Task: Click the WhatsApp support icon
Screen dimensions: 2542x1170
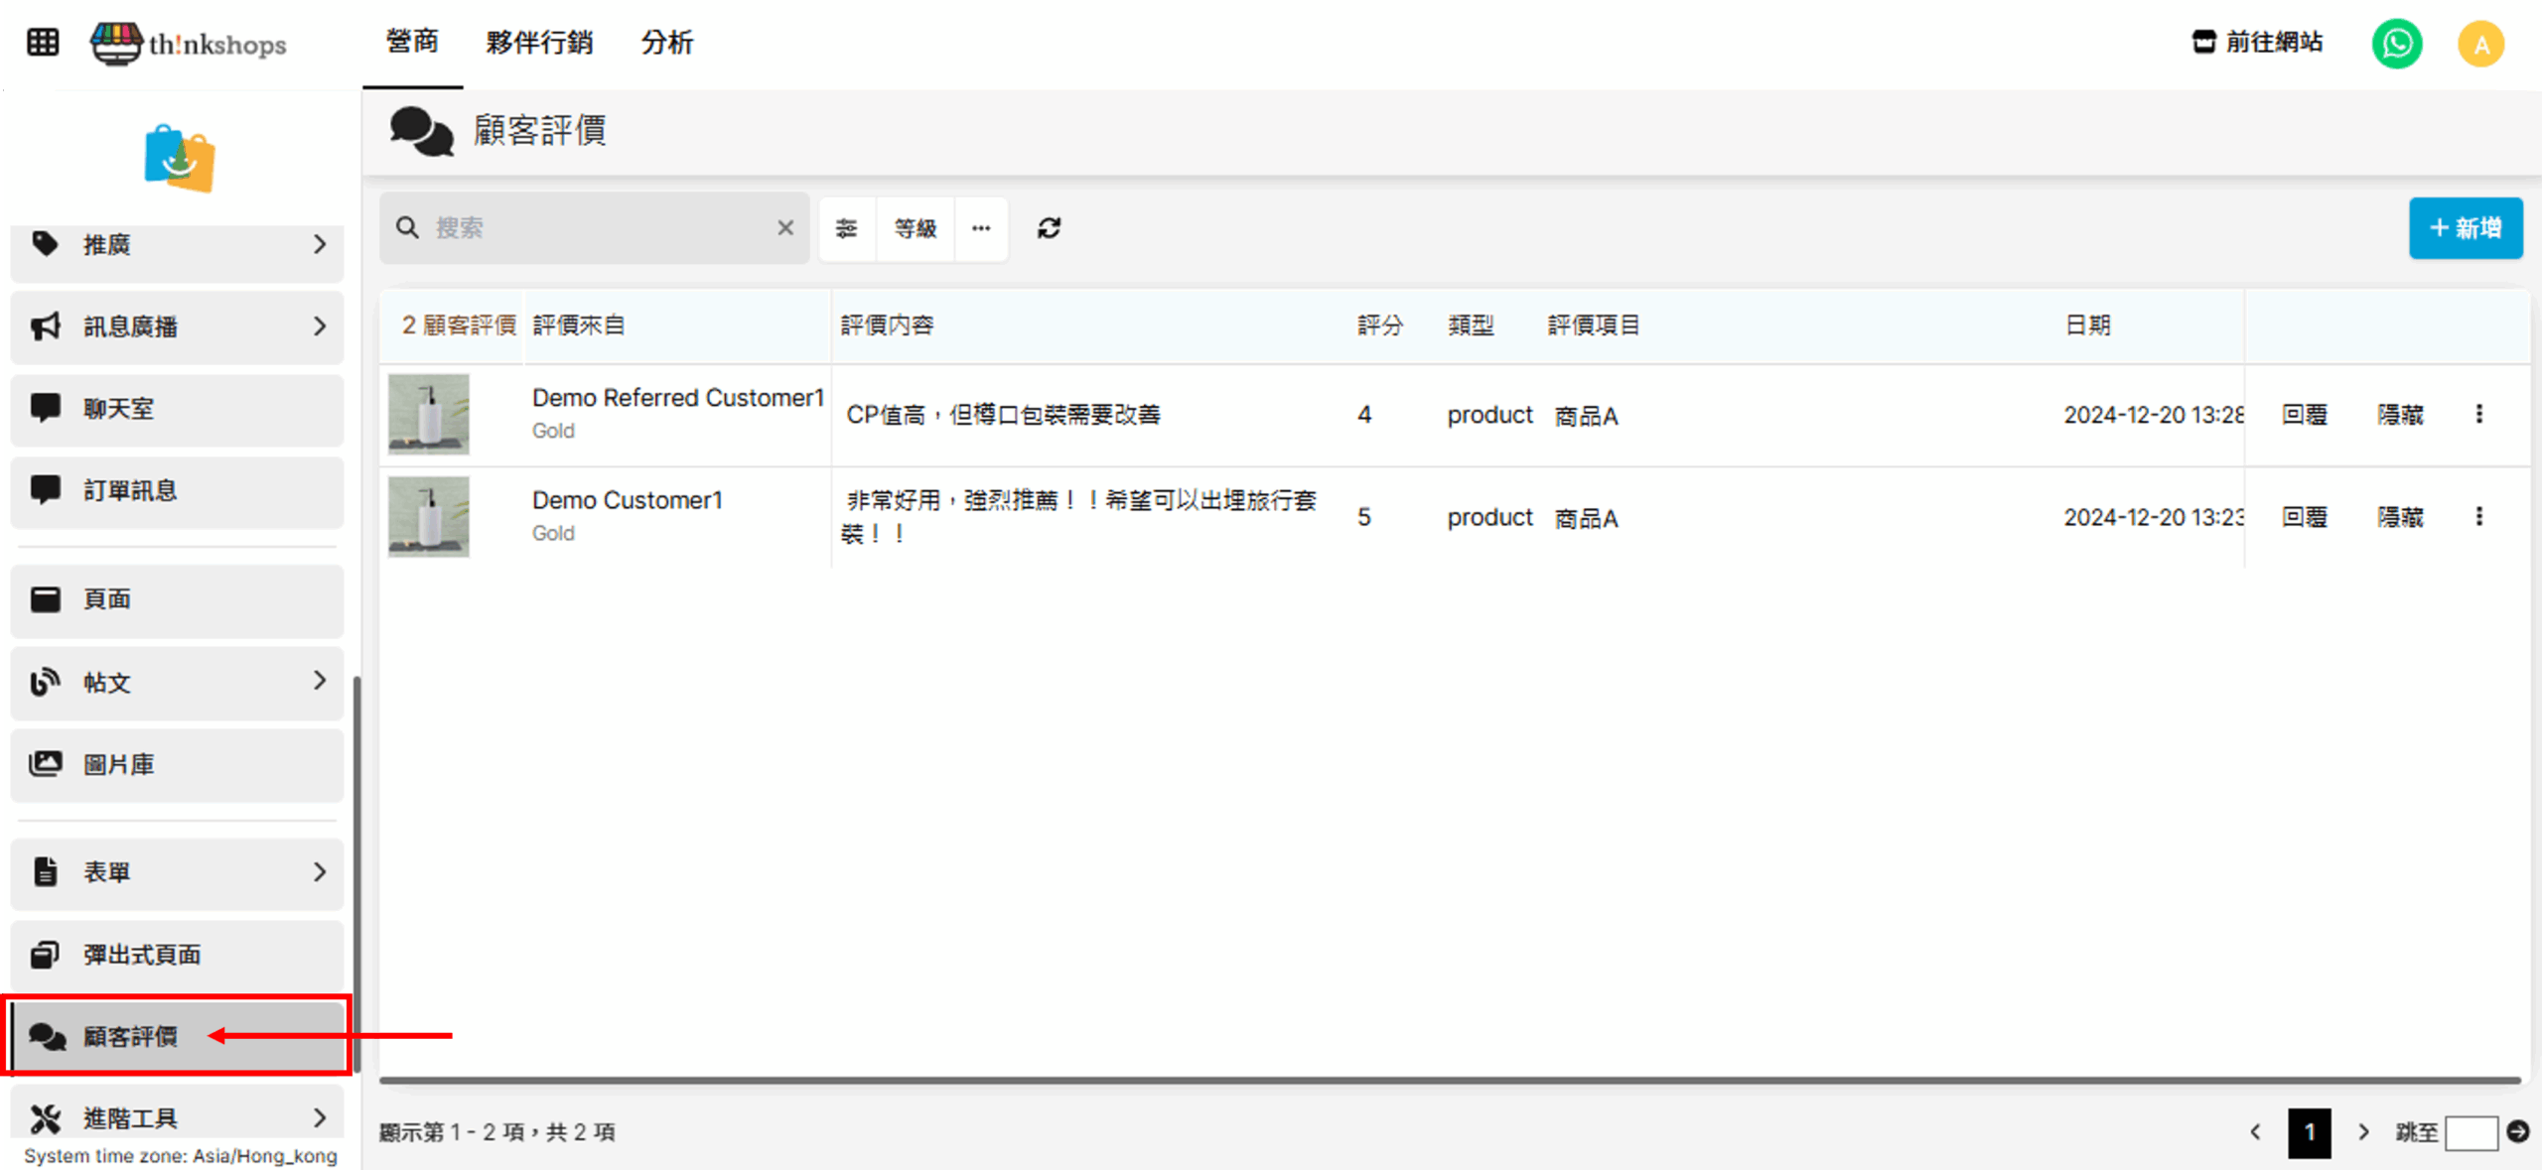Action: pos(2396,44)
